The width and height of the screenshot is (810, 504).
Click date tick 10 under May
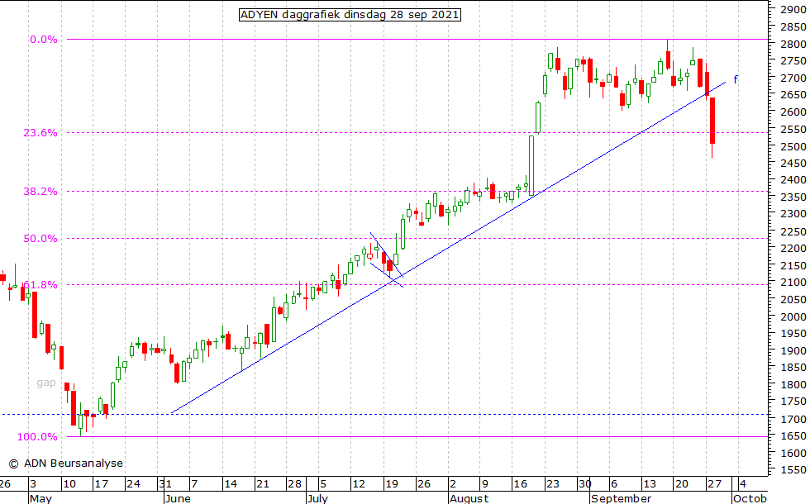click(x=69, y=484)
